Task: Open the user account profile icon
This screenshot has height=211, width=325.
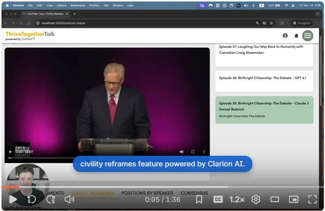Action: [x=285, y=36]
